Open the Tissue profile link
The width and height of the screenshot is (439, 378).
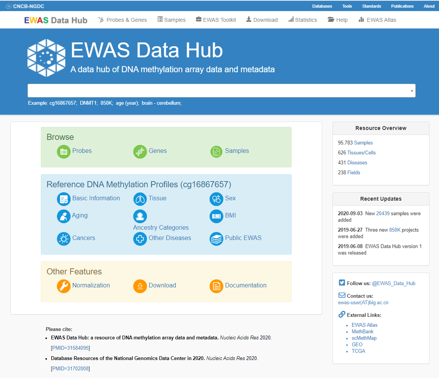[x=157, y=198]
